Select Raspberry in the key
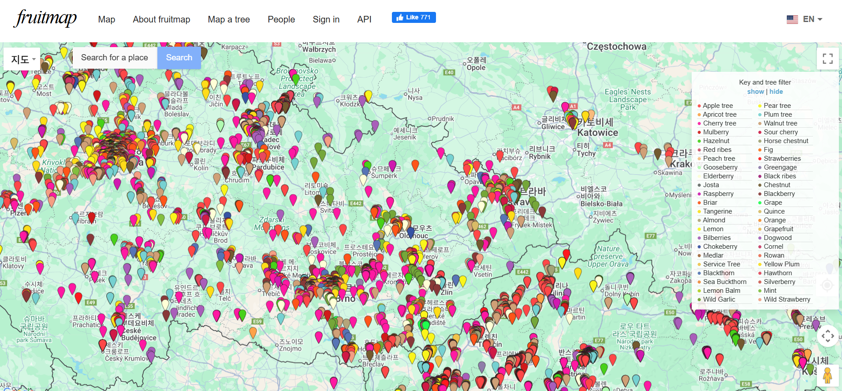The image size is (842, 391). pyautogui.click(x=718, y=194)
